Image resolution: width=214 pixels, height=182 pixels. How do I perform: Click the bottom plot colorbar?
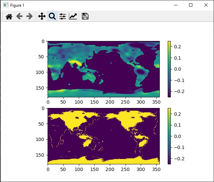169,136
